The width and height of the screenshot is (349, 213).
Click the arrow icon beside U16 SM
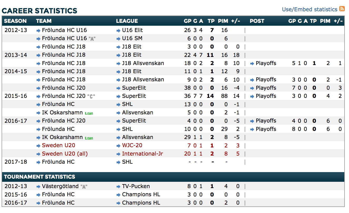point(118,39)
